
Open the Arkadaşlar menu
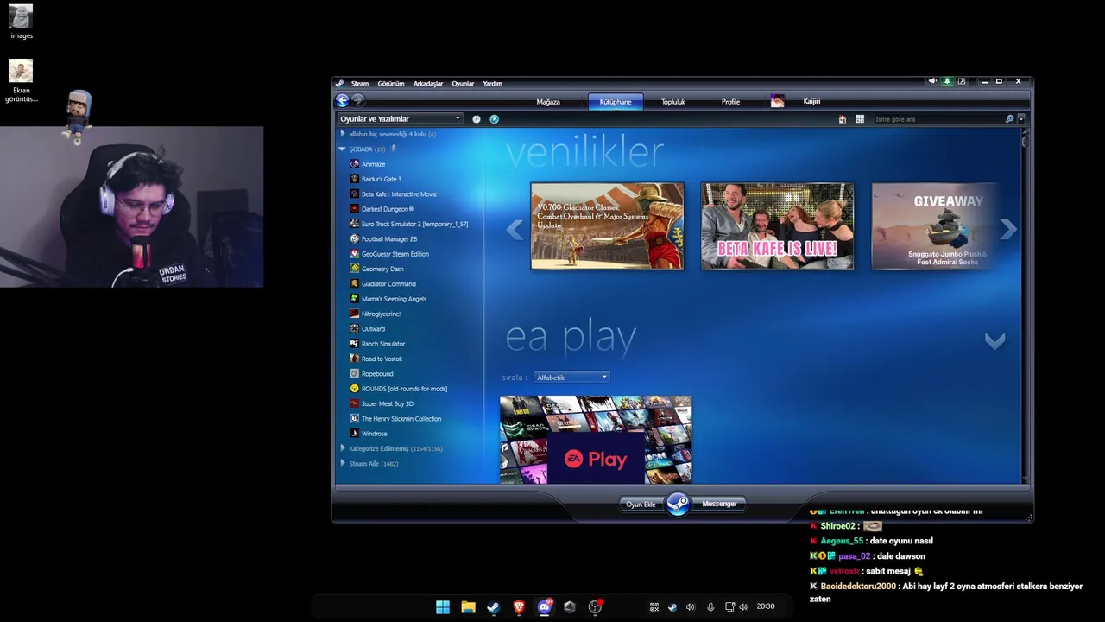pyautogui.click(x=428, y=84)
